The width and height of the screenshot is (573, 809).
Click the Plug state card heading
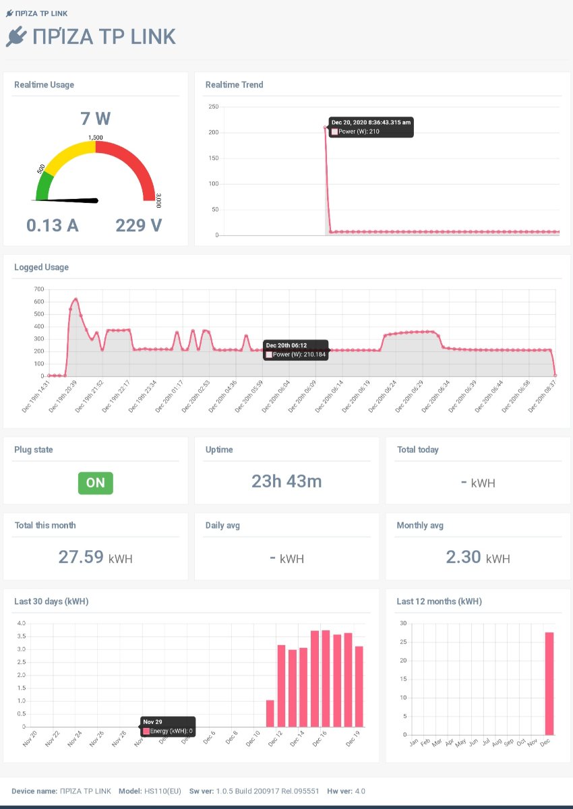[x=34, y=450]
